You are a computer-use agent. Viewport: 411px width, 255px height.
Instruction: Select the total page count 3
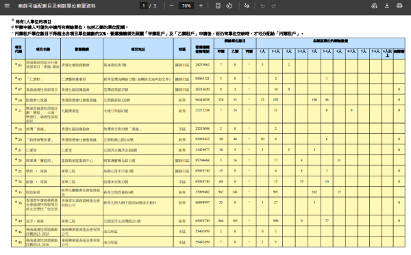point(155,5)
